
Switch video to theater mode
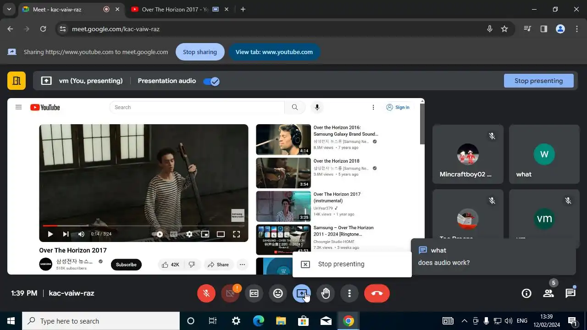point(221,234)
